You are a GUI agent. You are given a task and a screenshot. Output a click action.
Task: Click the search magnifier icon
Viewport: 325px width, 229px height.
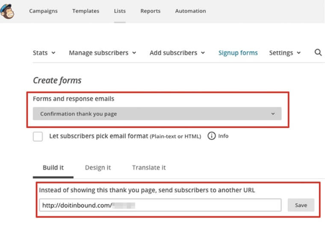point(318,53)
